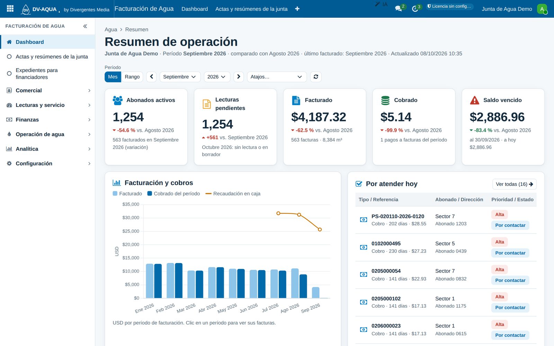Image resolution: width=554 pixels, height=346 pixels.
Task: Expand the Configuración sidebar section
Action: (x=48, y=163)
